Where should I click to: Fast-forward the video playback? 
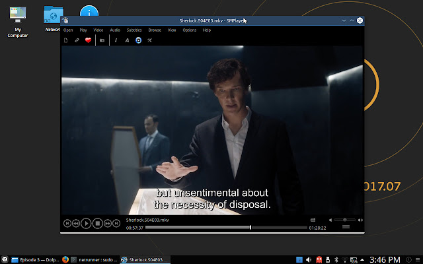click(x=108, y=223)
